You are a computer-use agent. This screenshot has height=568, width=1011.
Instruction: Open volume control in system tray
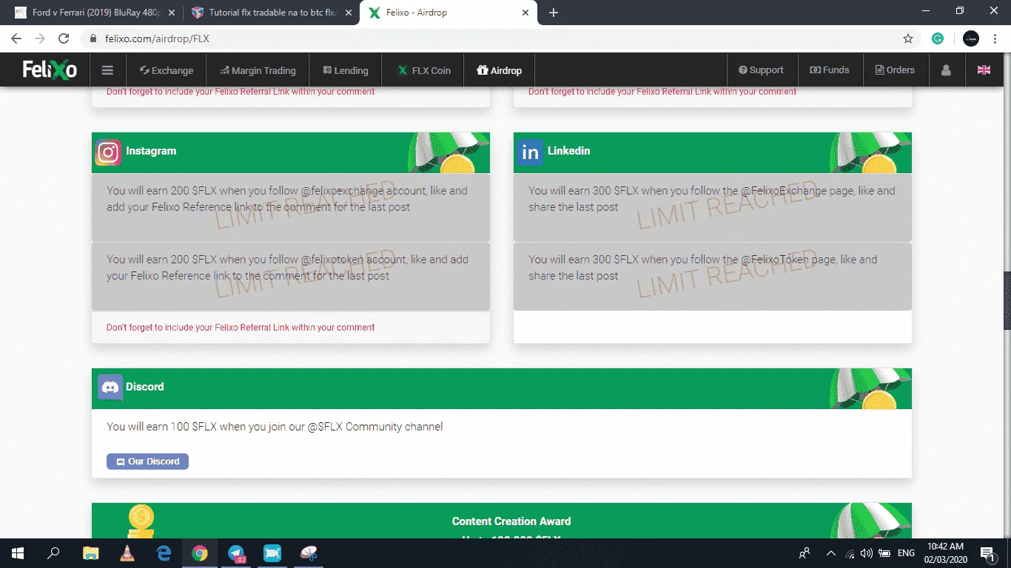(x=867, y=553)
